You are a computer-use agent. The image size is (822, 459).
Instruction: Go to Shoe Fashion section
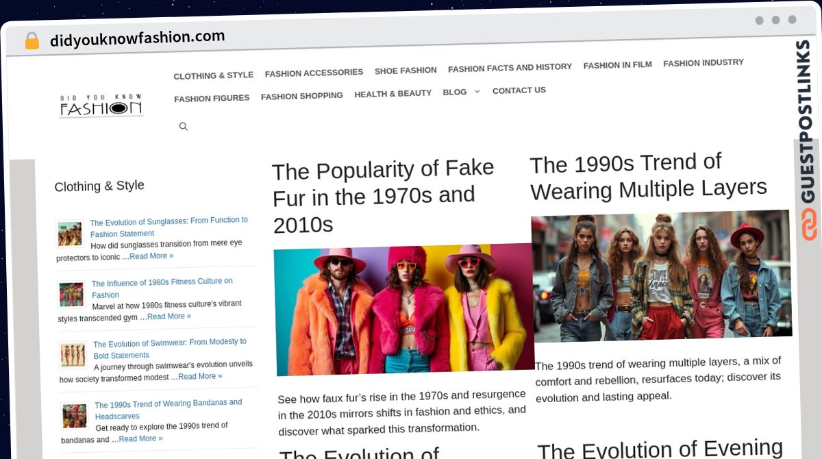pos(406,71)
